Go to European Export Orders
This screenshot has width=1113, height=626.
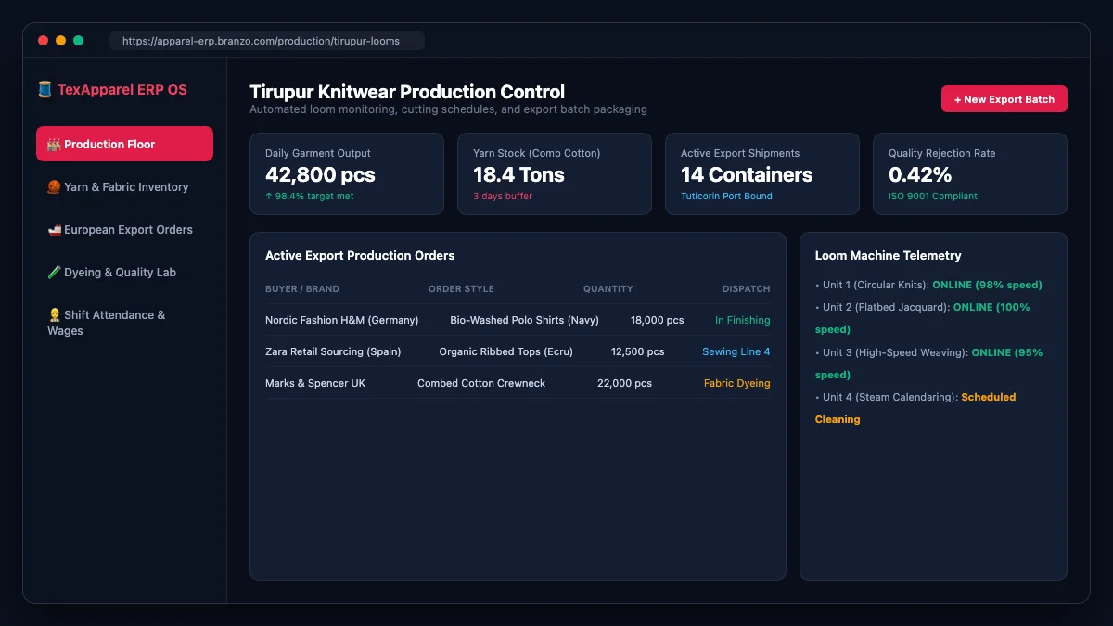[124, 229]
